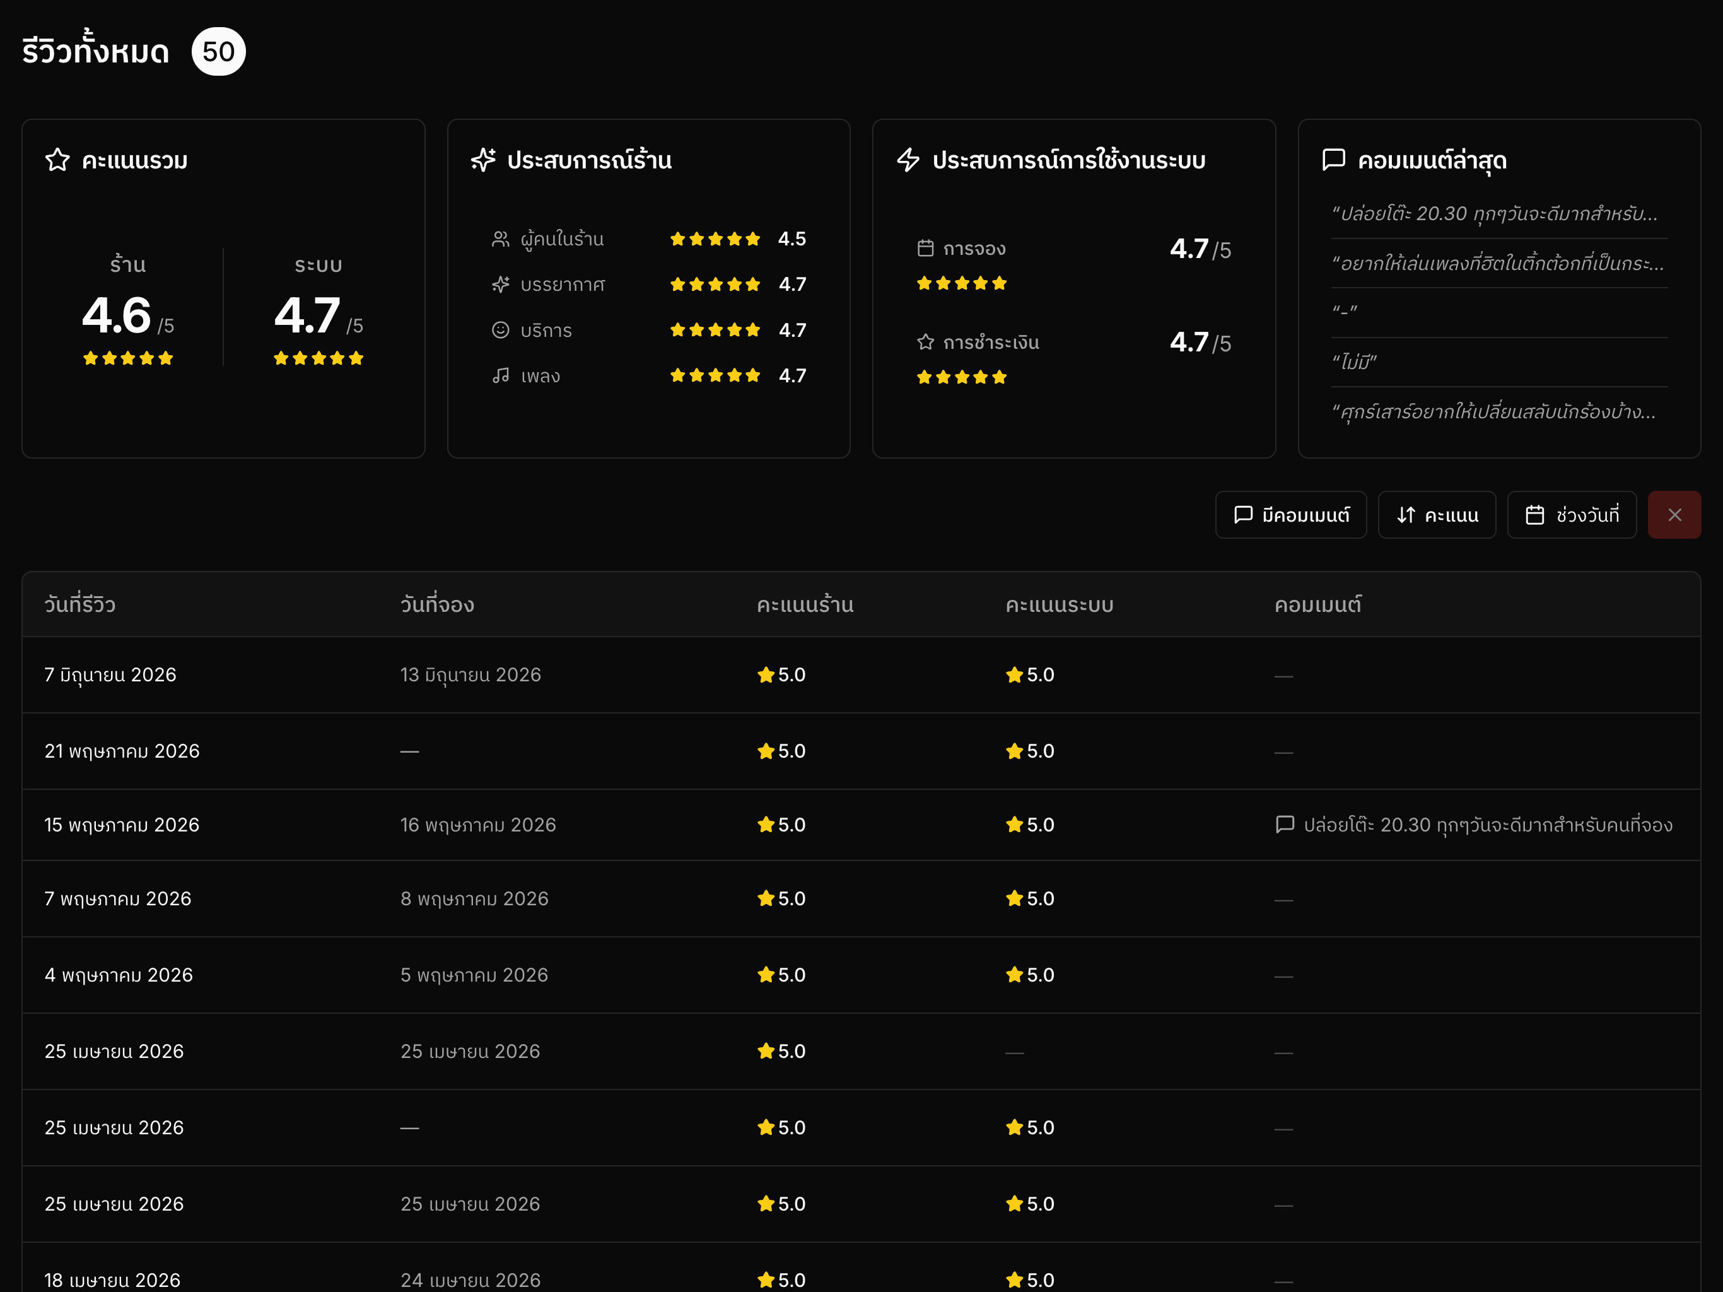Image resolution: width=1723 pixels, height=1292 pixels.
Task: Clear filters with the red X button
Action: (x=1674, y=515)
